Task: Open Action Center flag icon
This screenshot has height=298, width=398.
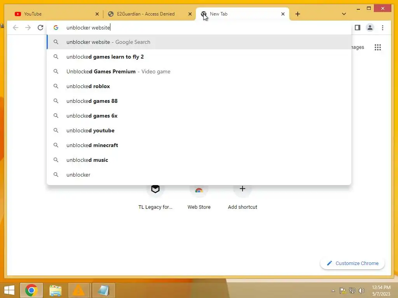Action: click(x=343, y=291)
